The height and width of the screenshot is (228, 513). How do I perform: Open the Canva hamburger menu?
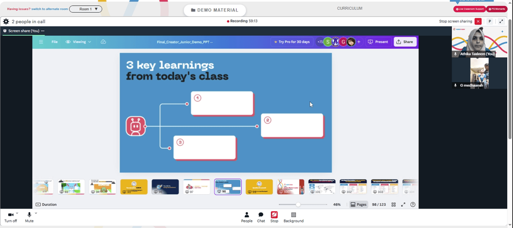[41, 42]
